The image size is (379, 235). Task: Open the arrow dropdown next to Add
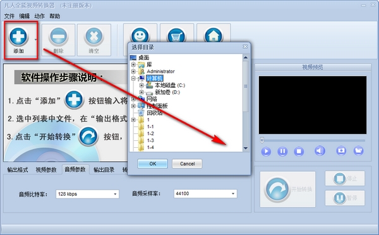(x=36, y=39)
